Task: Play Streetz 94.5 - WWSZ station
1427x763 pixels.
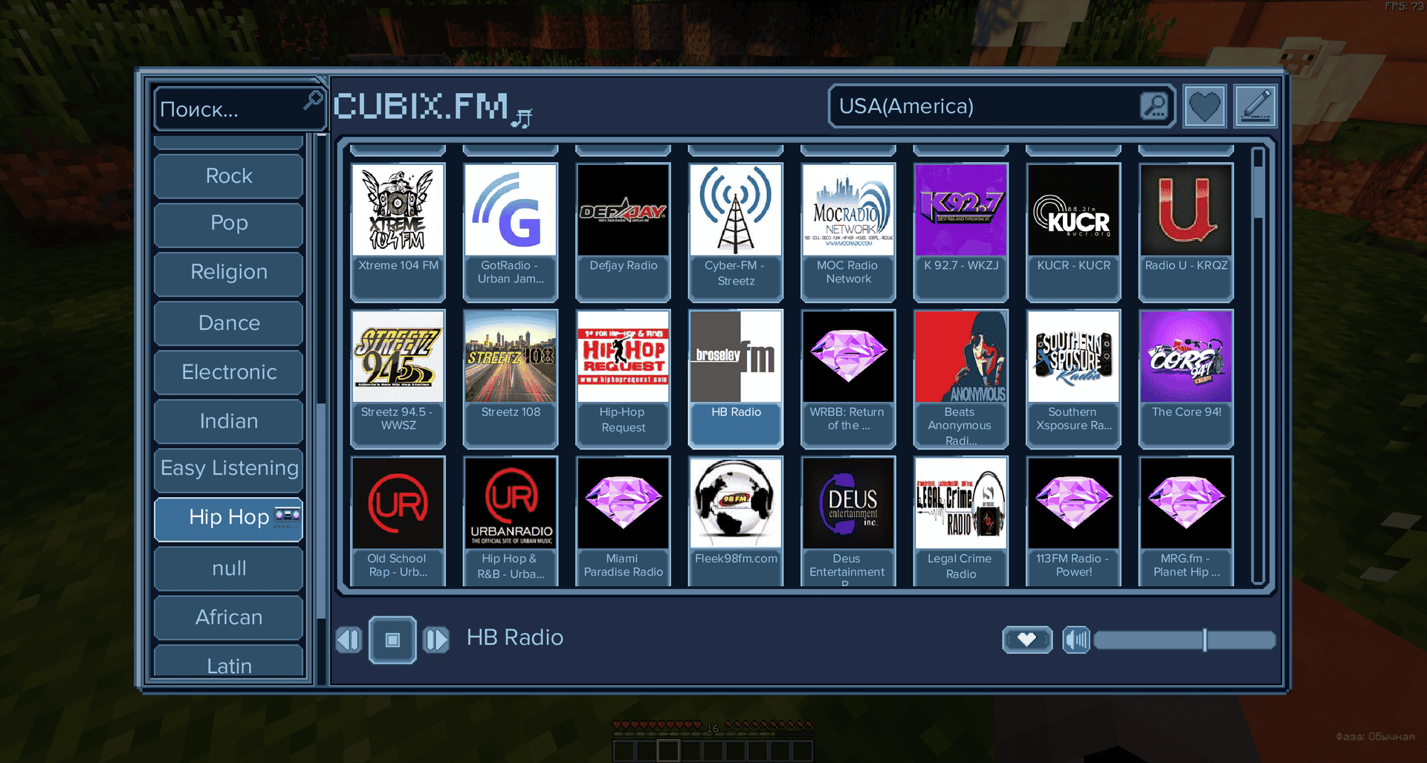Action: [398, 378]
